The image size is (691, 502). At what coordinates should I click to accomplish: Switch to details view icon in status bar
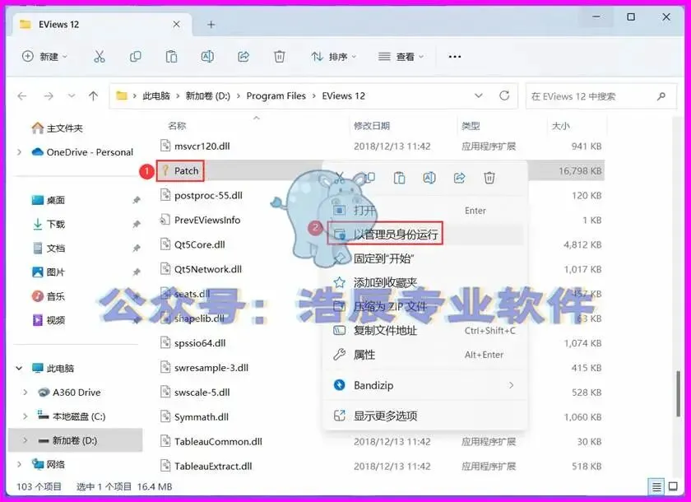tap(656, 486)
